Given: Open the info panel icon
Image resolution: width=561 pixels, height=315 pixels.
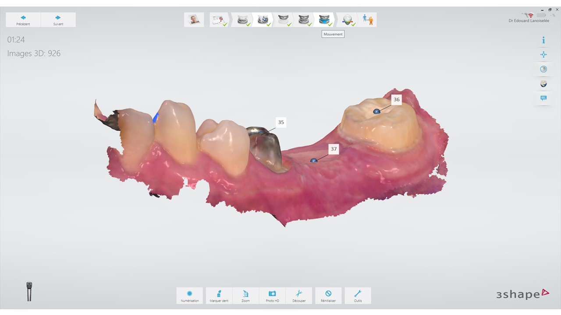Looking at the screenshot, I should (x=543, y=40).
